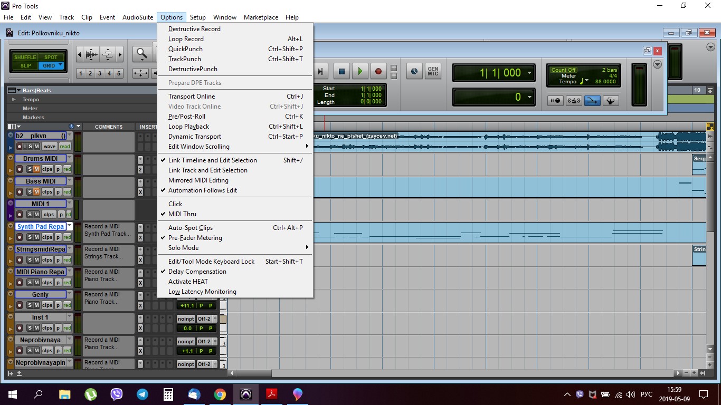Open the Edit Window Scrolling submenu
Image resolution: width=721 pixels, height=405 pixels.
click(235, 147)
